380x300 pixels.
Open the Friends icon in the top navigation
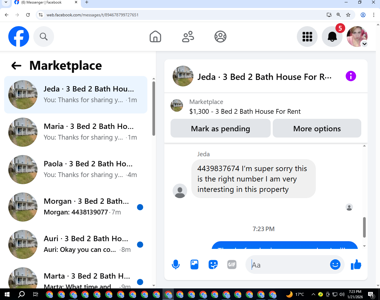[x=188, y=37]
